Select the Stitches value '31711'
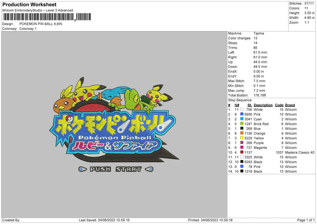The height and width of the screenshot is (224, 317). point(309,4)
